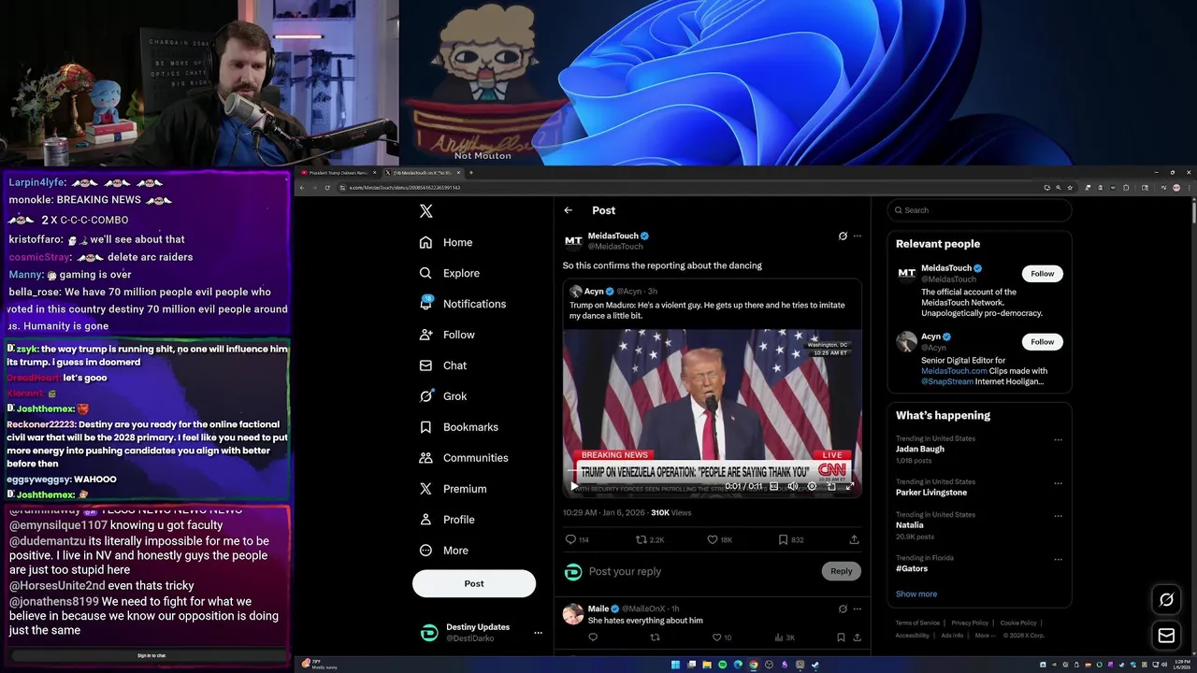This screenshot has height=673, width=1197.
Task: Mute the video with speaker icon
Action: pos(793,486)
